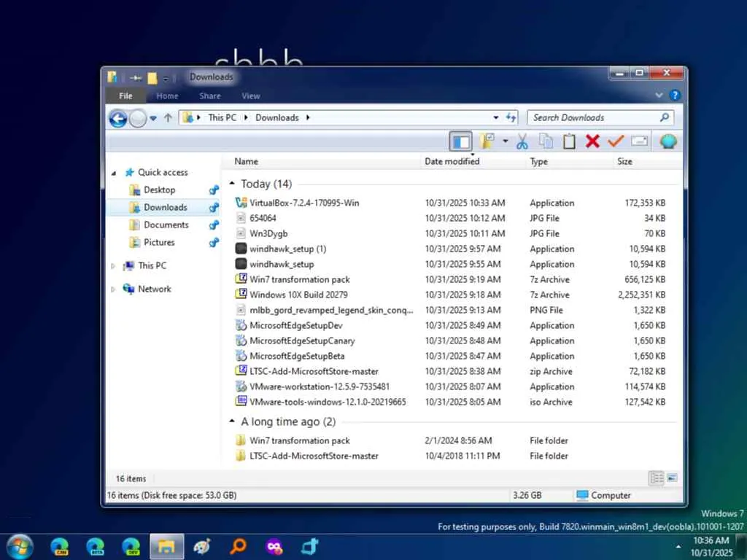Sort by the Type column header
The width and height of the screenshot is (747, 560).
[x=539, y=161]
